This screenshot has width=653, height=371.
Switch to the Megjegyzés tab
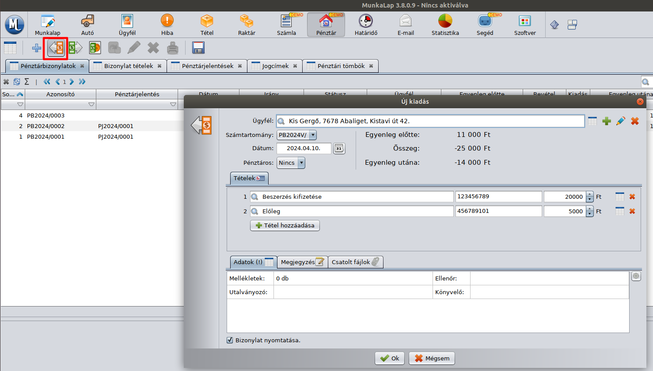tap(302, 262)
